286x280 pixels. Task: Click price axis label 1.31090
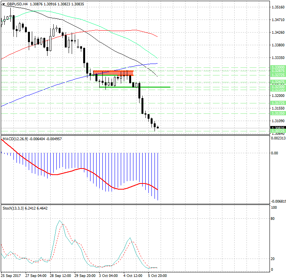point(278,121)
